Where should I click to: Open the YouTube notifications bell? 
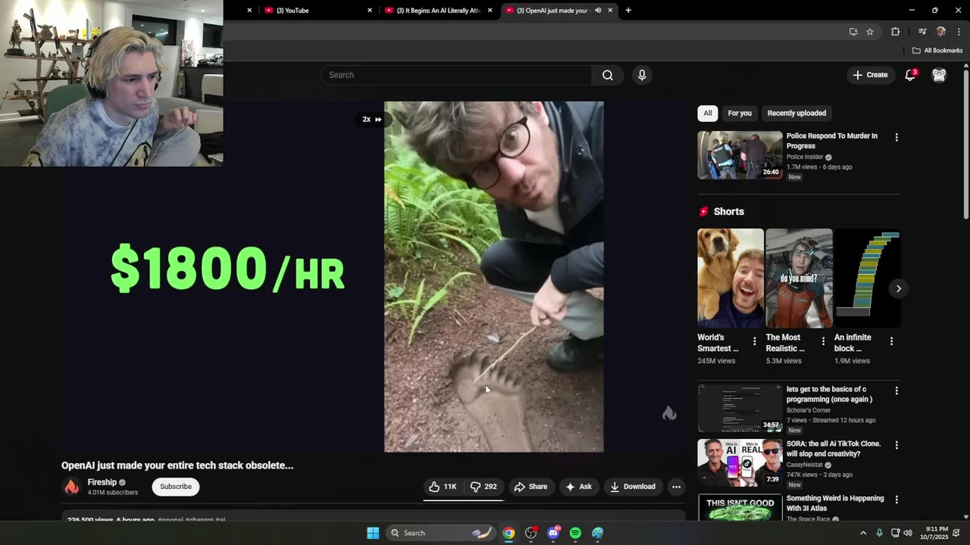pos(911,75)
